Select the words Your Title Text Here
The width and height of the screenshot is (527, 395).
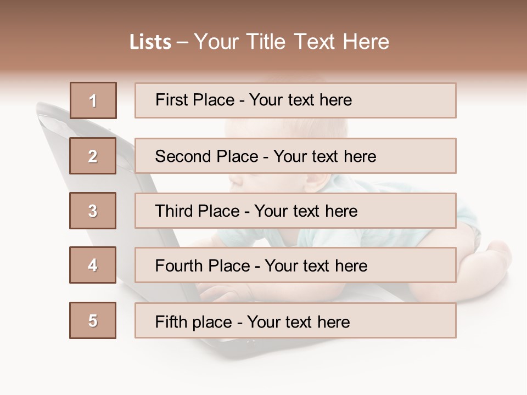point(291,42)
